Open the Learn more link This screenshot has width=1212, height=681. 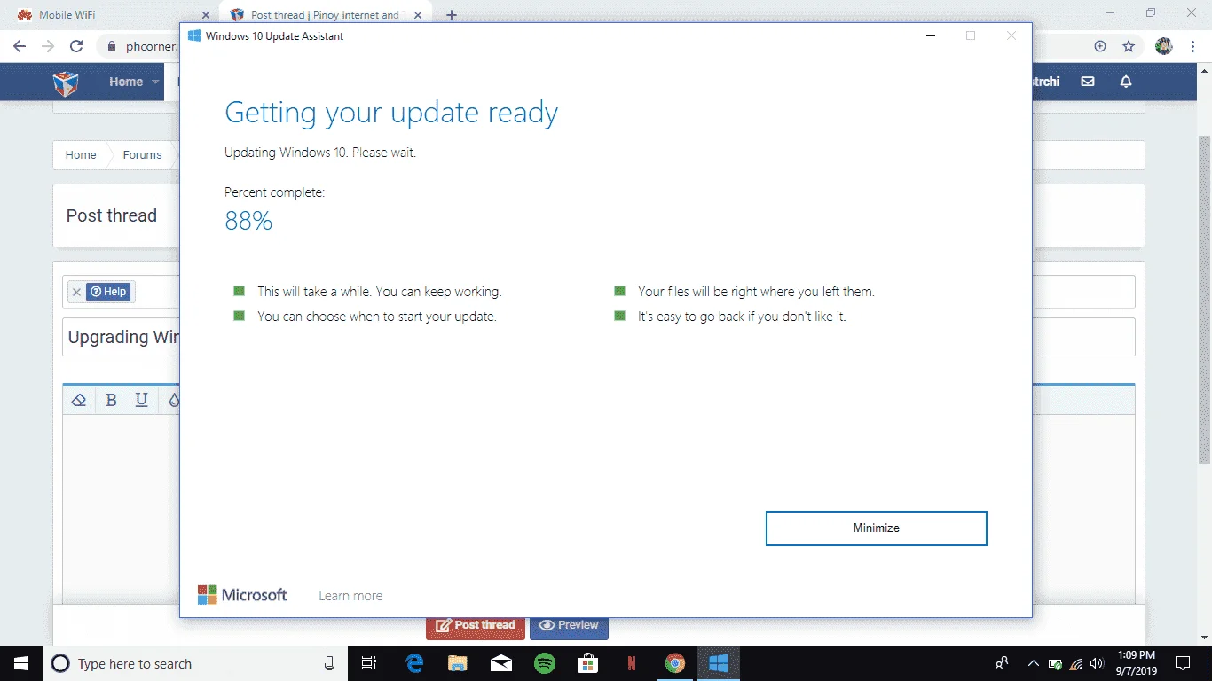coord(350,596)
